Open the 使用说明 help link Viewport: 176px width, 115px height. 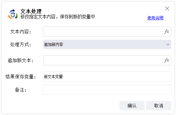click(155, 18)
